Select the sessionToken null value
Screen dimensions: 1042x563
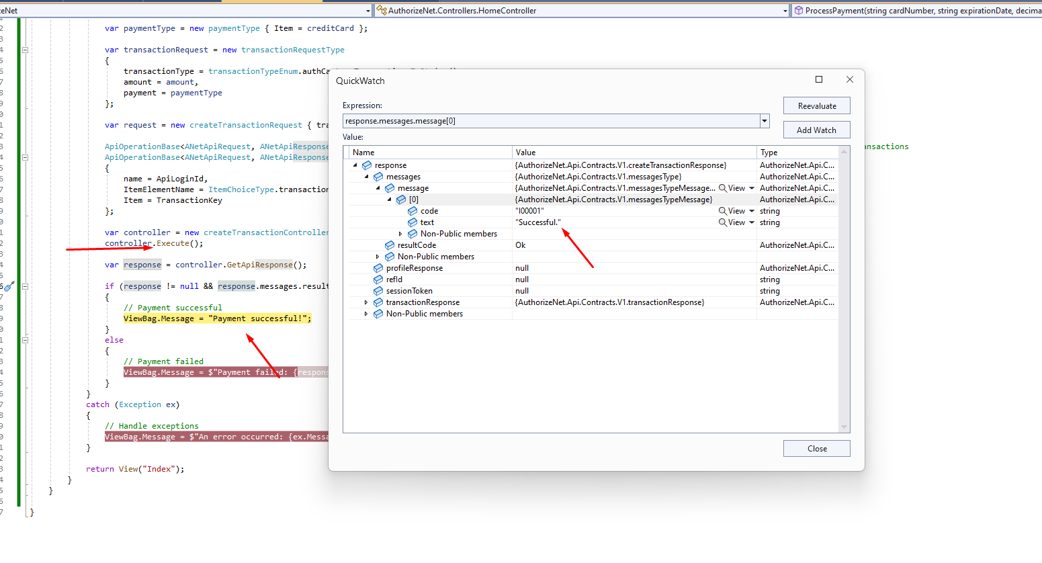(522, 291)
